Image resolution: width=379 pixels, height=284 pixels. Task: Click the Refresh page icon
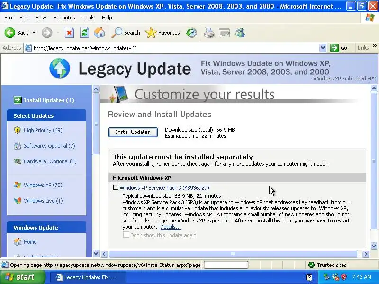(x=85, y=33)
